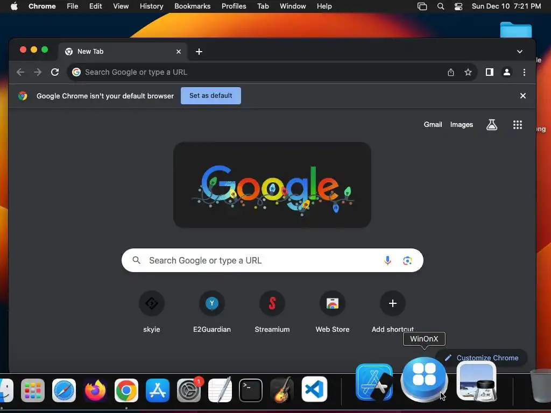Open the History menu
Viewport: 551px width, 413px height.
pos(151,6)
